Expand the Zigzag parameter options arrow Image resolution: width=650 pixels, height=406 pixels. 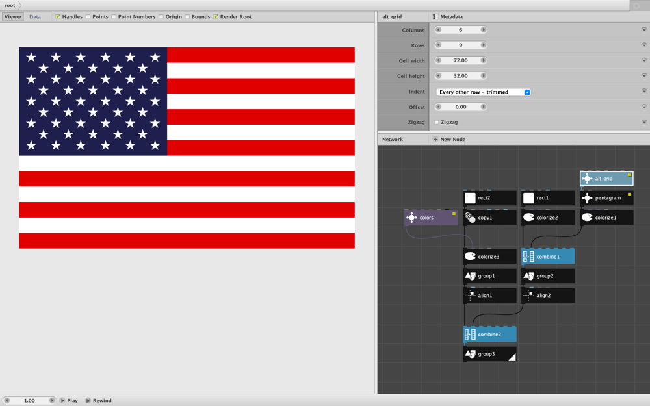pos(643,122)
